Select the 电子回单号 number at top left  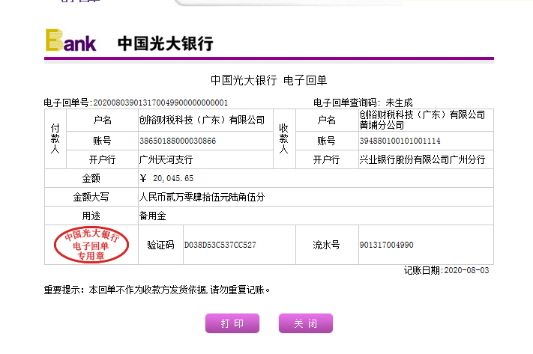pos(160,103)
